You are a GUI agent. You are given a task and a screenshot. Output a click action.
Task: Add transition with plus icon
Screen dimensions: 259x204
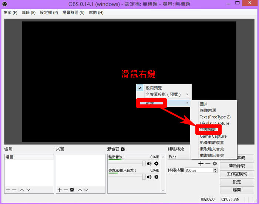click(201, 164)
